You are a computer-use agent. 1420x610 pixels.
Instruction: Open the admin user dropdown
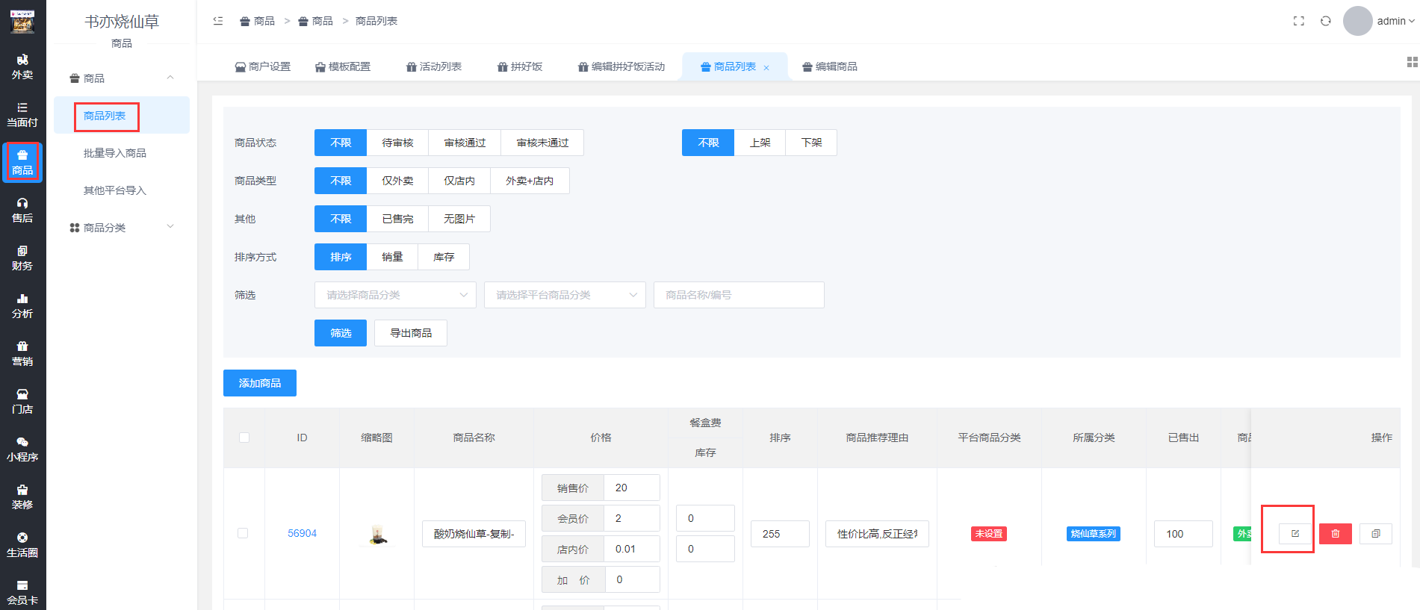(x=1395, y=21)
